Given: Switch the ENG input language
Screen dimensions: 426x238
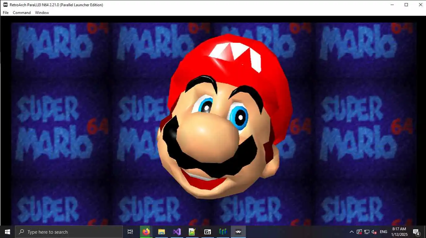Looking at the screenshot, I should tap(383, 232).
